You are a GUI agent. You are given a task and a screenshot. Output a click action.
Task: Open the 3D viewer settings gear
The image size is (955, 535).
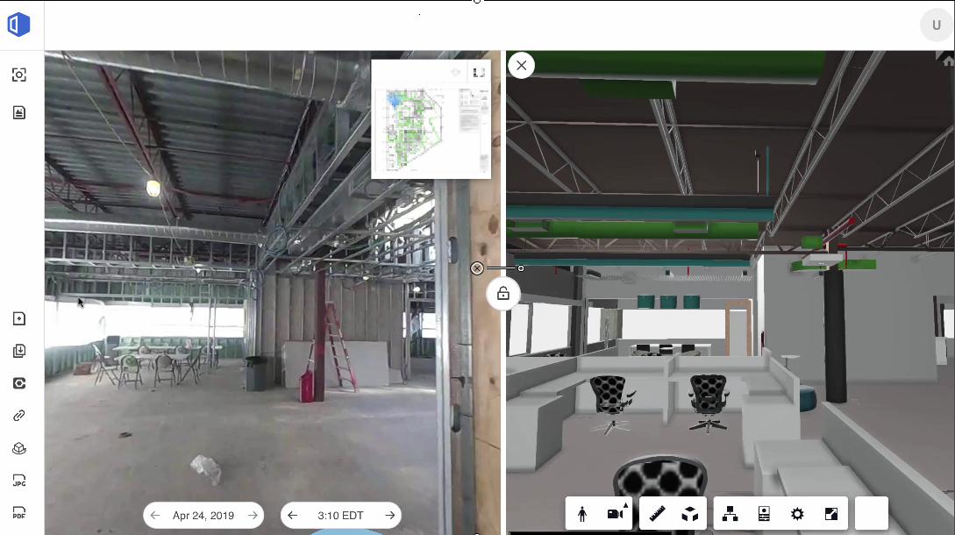pos(797,514)
